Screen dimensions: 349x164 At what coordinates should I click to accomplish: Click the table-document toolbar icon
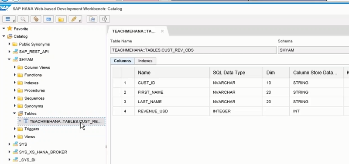(92, 19)
